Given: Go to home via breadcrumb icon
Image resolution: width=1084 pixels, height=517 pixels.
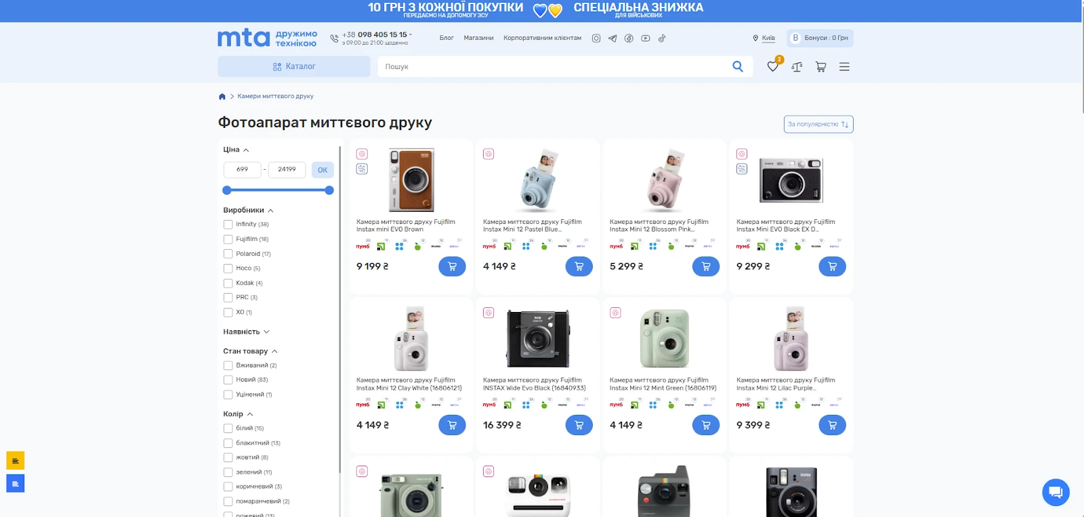Looking at the screenshot, I should (x=222, y=97).
